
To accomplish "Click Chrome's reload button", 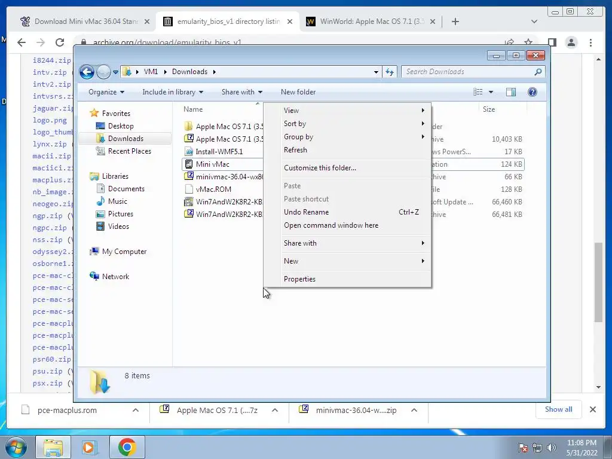I will [x=59, y=42].
